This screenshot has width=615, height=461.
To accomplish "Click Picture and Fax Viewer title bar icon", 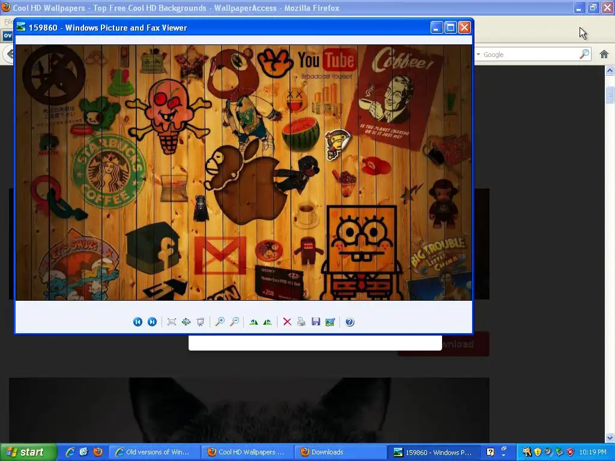I will 21,27.
